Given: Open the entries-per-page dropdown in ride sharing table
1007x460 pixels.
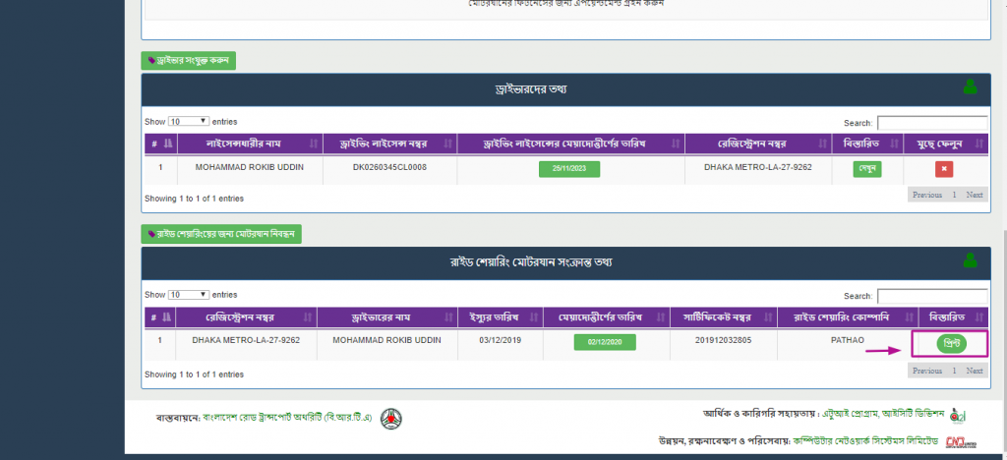Looking at the screenshot, I should click(x=189, y=294).
